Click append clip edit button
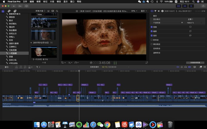The height and width of the screenshot is (129, 207). click(25, 67)
